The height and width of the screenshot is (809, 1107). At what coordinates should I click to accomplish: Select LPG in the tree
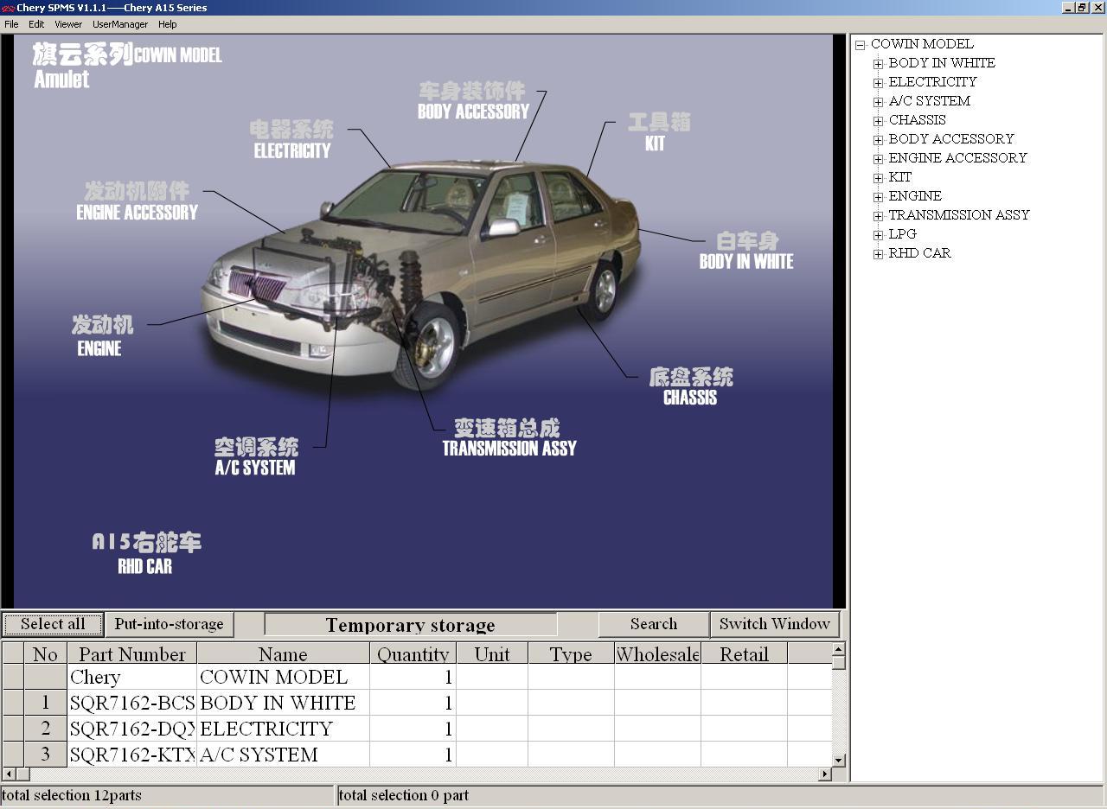click(902, 234)
